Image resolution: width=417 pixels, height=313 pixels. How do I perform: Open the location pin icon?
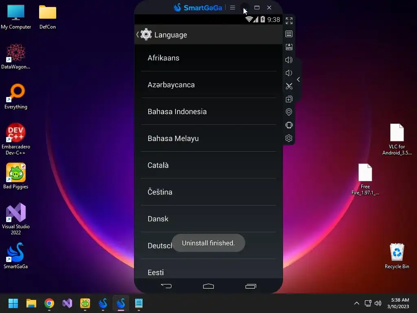click(x=289, y=112)
